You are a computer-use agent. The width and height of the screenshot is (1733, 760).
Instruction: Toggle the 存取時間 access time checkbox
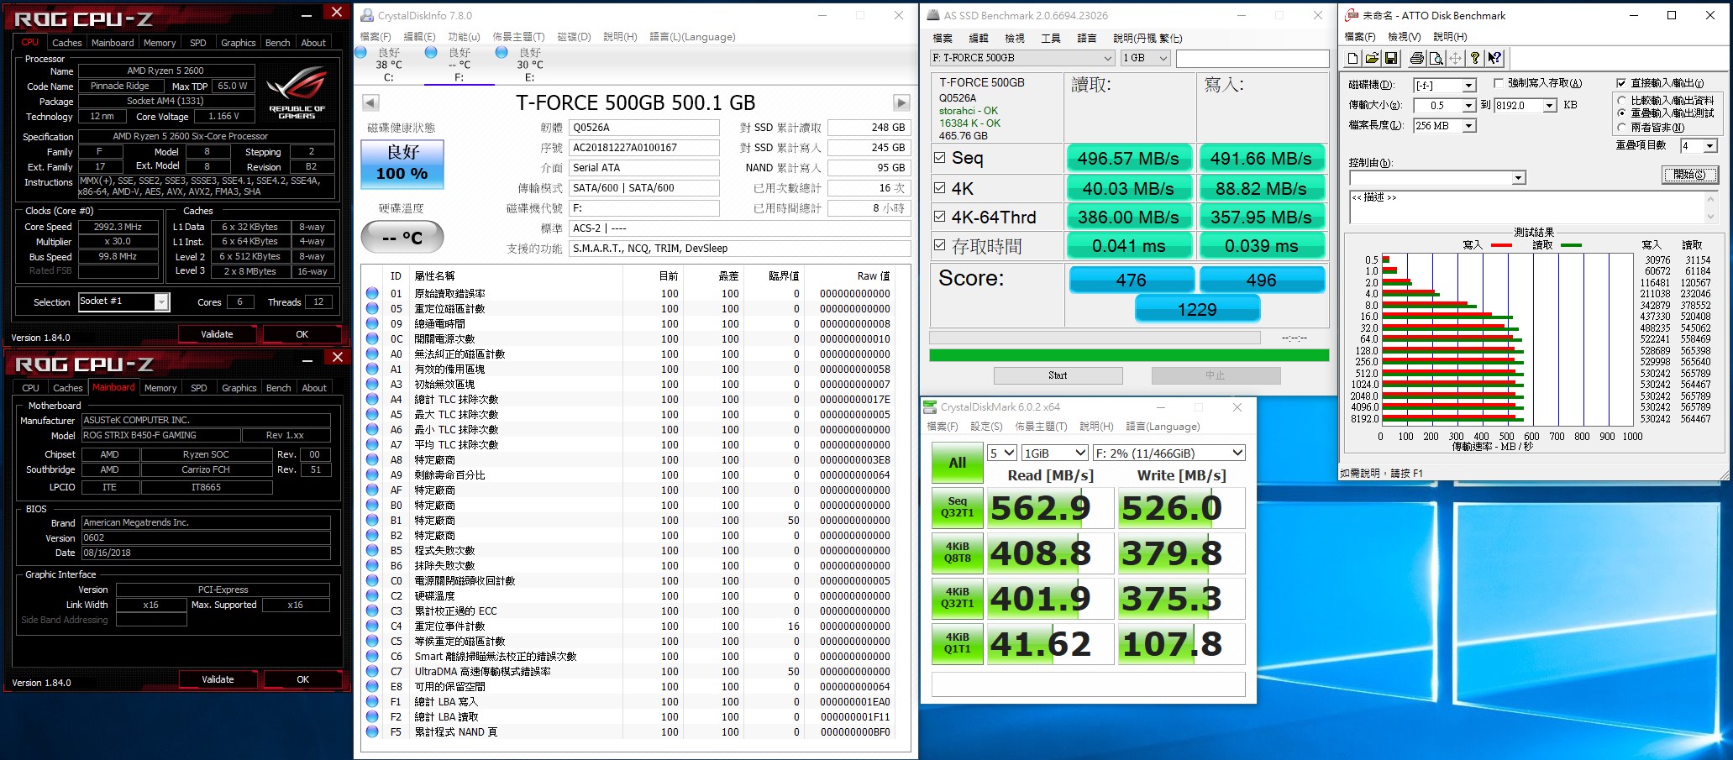pyautogui.click(x=939, y=246)
